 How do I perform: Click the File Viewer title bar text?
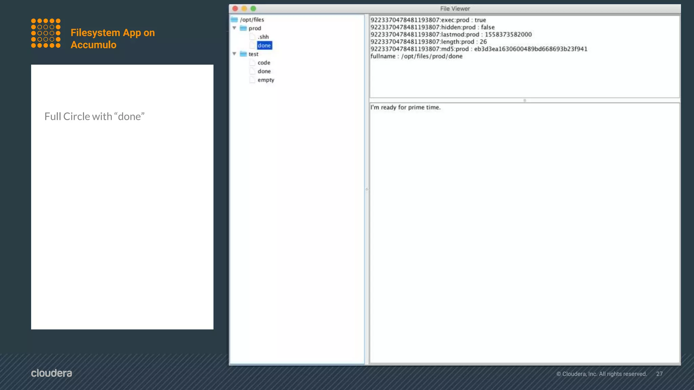(455, 9)
